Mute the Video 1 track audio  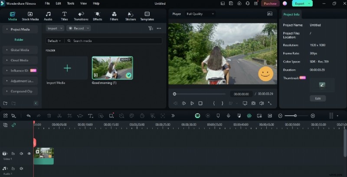click(21, 154)
